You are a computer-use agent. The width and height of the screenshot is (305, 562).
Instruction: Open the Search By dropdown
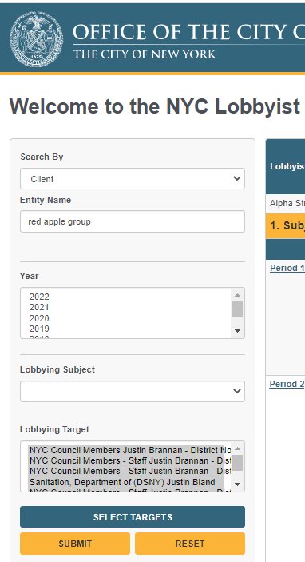coord(133,179)
